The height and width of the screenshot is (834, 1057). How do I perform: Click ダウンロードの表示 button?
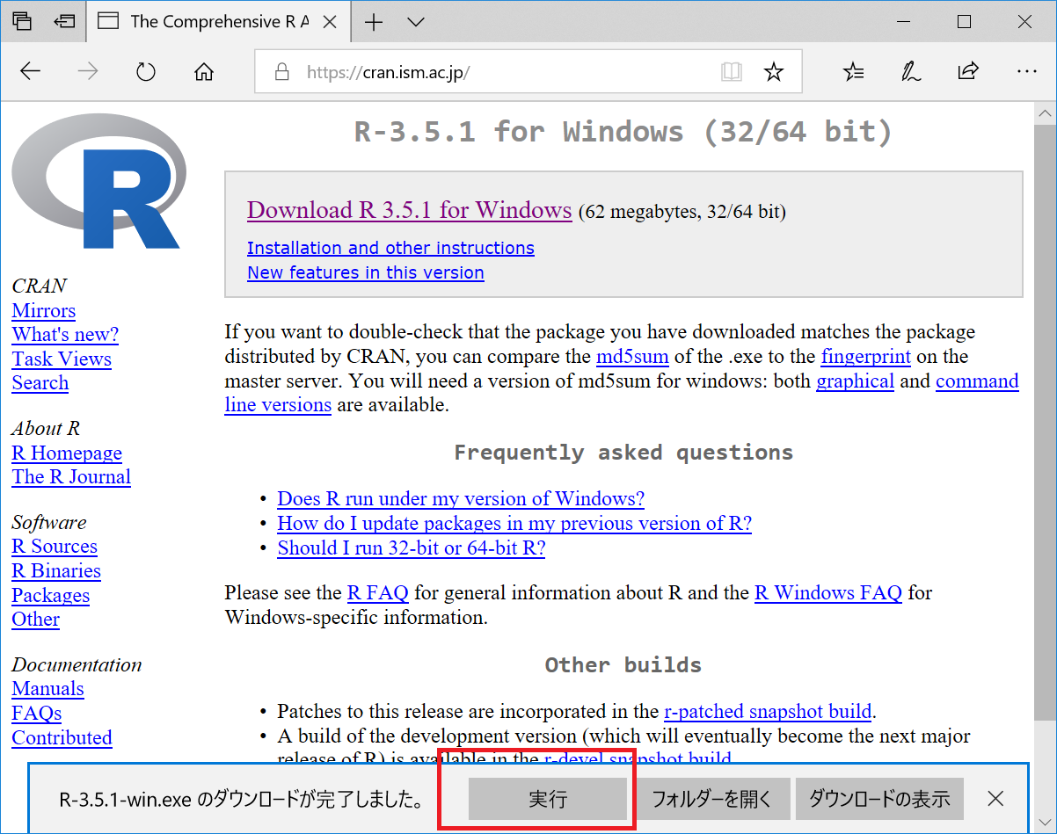pos(878,799)
